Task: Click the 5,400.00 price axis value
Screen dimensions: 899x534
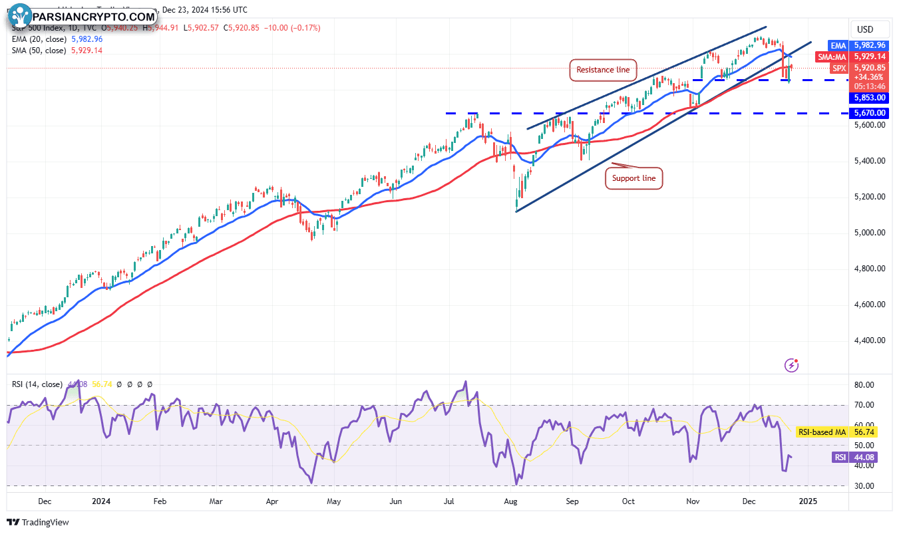Action: 869,161
